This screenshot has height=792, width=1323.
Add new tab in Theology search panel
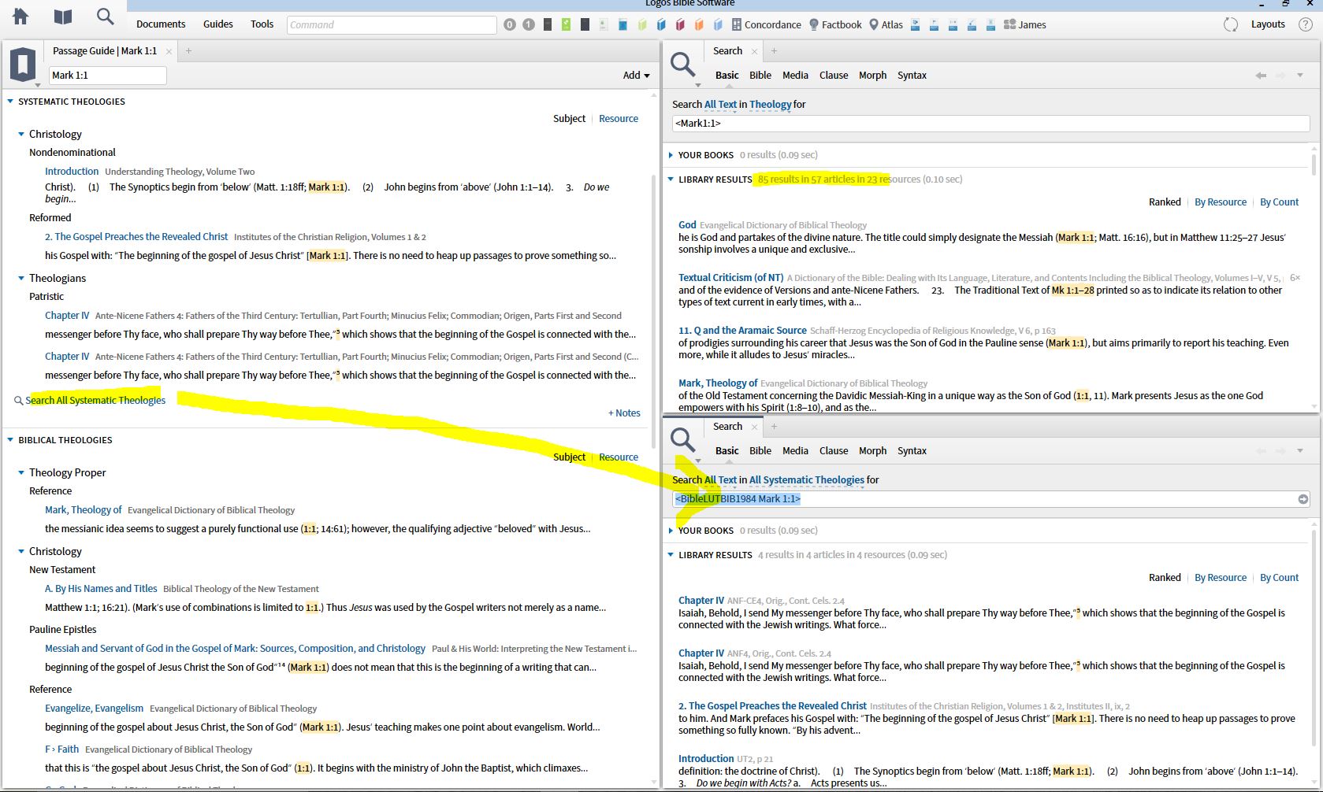(x=774, y=51)
